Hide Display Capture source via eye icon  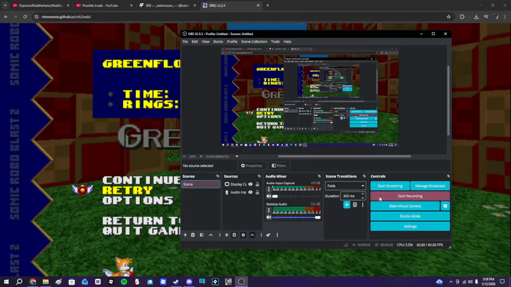pyautogui.click(x=250, y=184)
